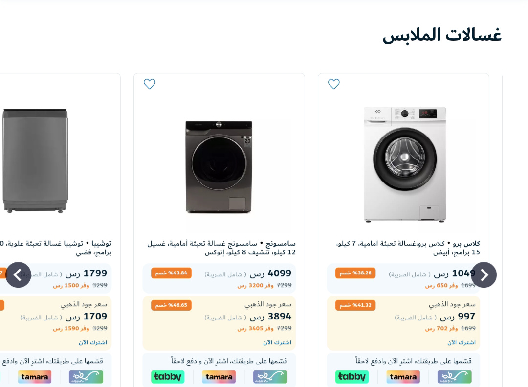Open the white ClassPro washing machine image
This screenshot has width=528, height=387.
coord(404,164)
